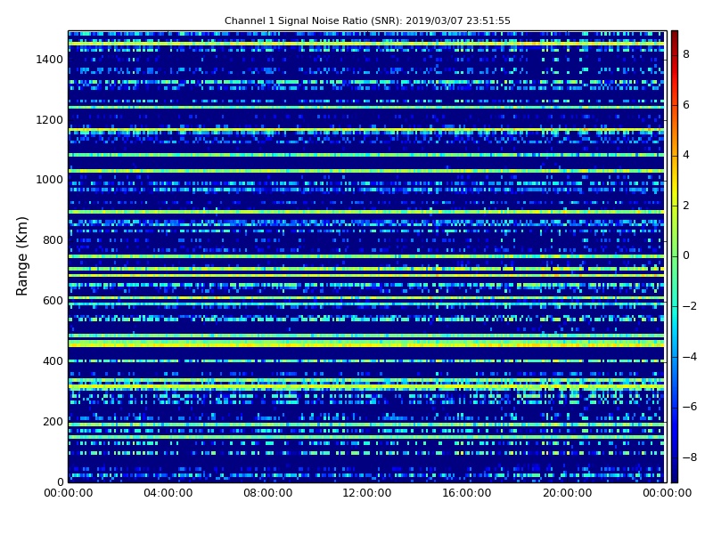Click the colorbar value −6 label

pyautogui.click(x=690, y=407)
